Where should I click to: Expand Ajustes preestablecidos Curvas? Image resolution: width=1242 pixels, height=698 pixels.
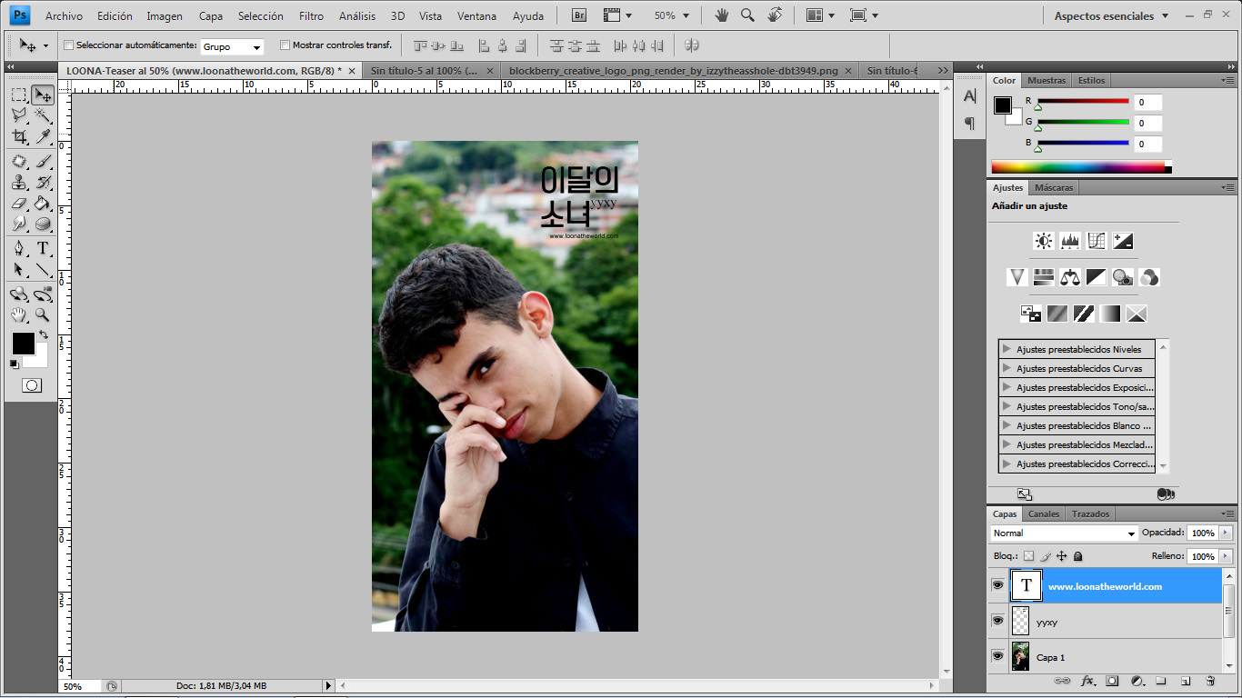pyautogui.click(x=1007, y=368)
